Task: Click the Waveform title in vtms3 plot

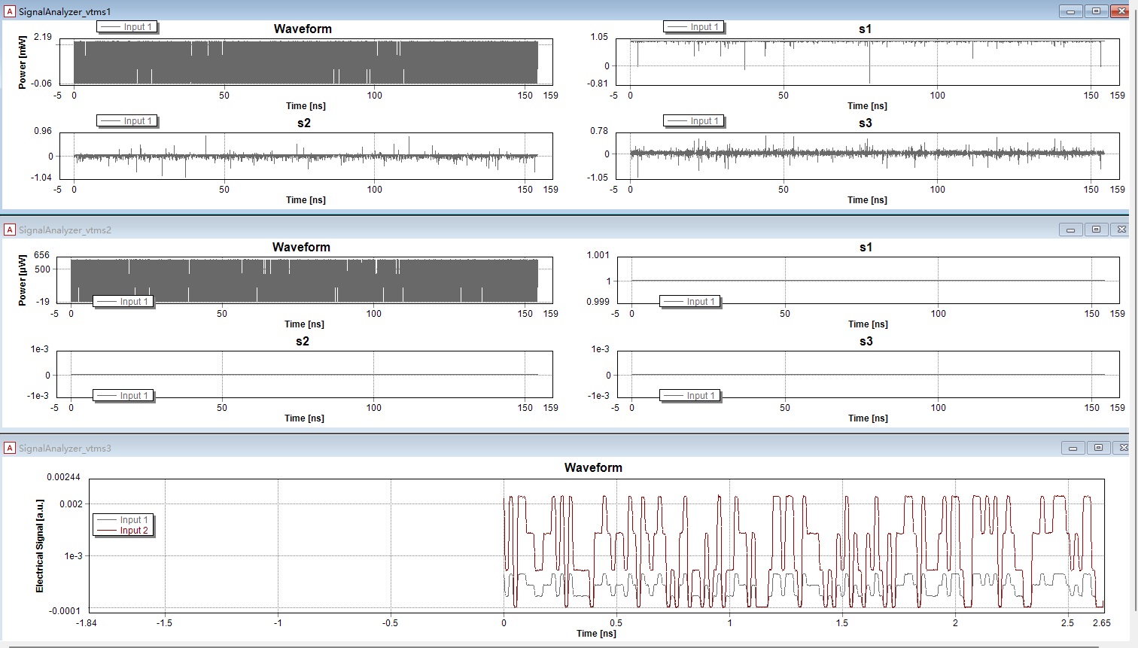Action: 593,468
